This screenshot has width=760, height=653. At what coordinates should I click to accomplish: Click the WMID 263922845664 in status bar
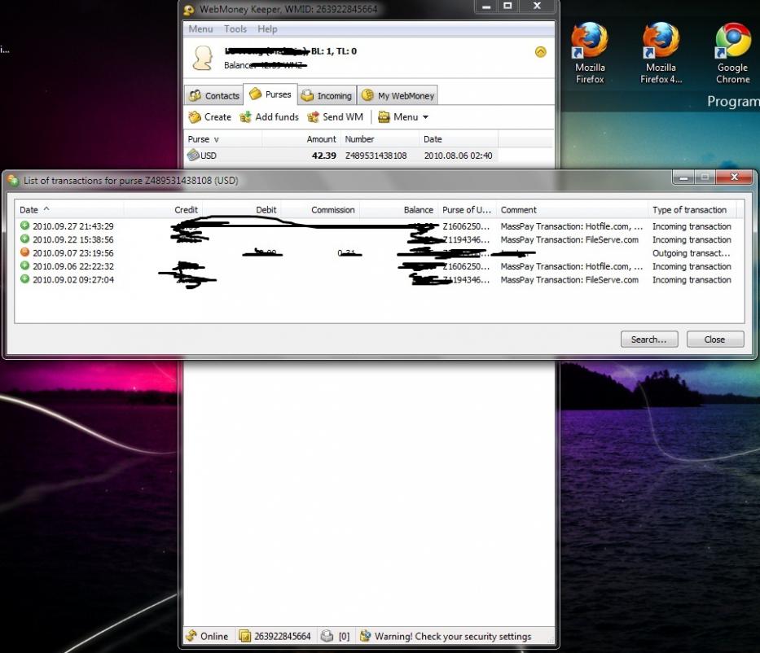point(275,636)
